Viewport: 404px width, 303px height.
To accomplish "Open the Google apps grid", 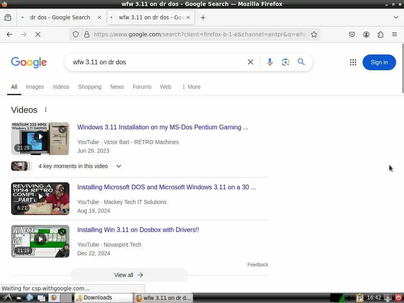I will tap(353, 62).
